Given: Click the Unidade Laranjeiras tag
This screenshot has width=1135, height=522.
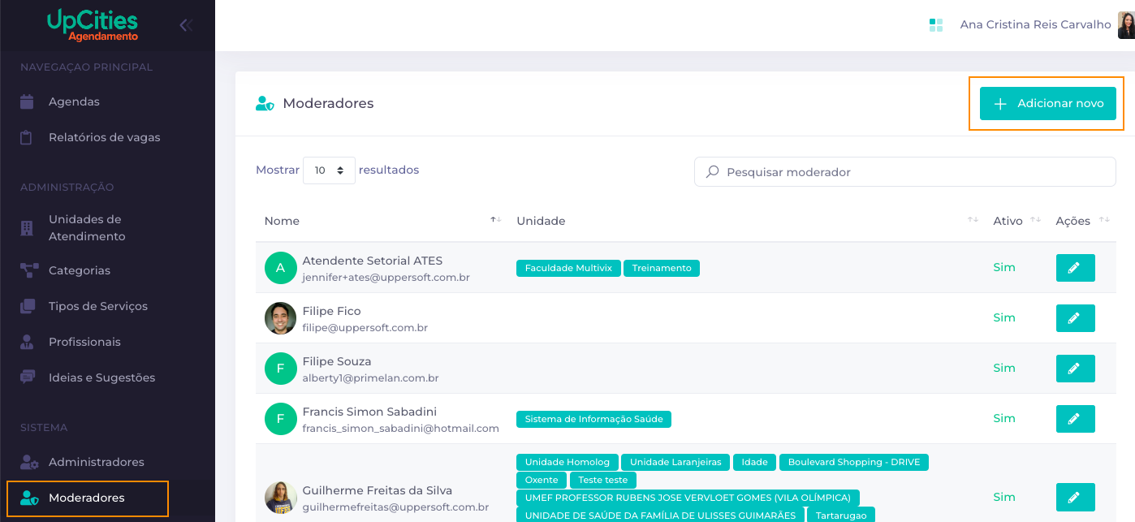Looking at the screenshot, I should (675, 462).
